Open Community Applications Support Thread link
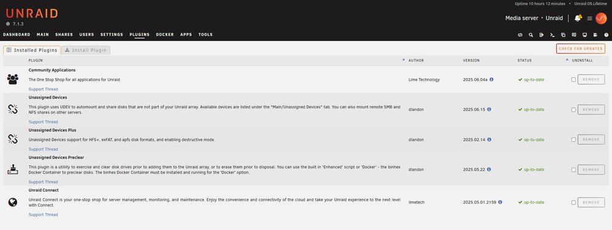This screenshot has width=612, height=230. point(43,89)
